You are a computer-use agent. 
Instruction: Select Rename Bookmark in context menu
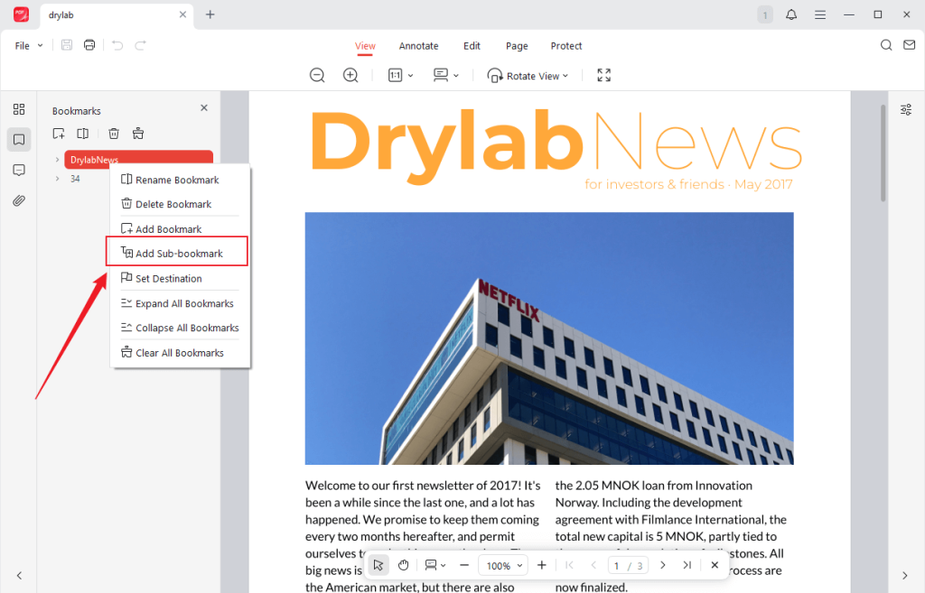[x=176, y=180]
